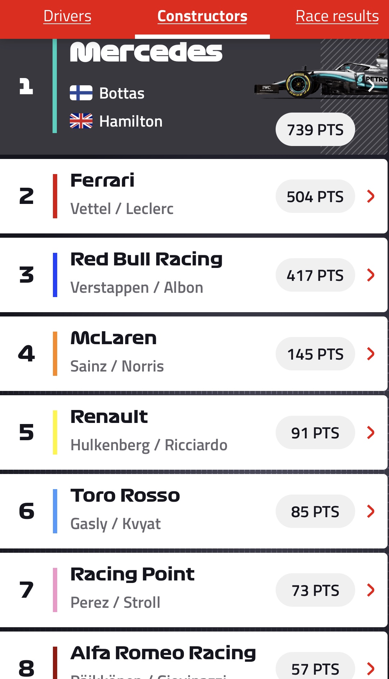Expand Red Bull Racing row chevron
The image size is (389, 679).
[371, 275]
